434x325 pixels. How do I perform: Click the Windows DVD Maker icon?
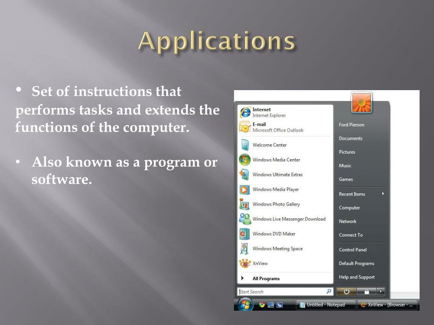tap(245, 234)
